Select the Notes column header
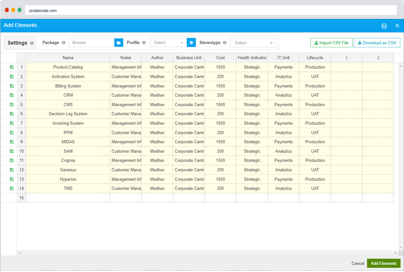The height and width of the screenshot is (272, 404). pyautogui.click(x=126, y=58)
